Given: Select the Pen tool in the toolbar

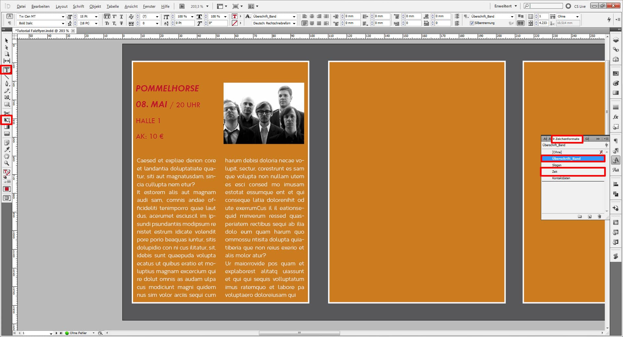Looking at the screenshot, I should (x=6, y=84).
